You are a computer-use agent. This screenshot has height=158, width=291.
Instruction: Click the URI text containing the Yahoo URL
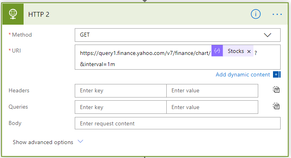pos(145,53)
